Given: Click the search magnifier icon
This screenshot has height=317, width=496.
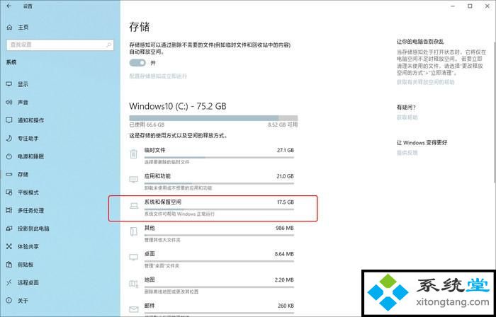Looking at the screenshot, I should (108, 45).
